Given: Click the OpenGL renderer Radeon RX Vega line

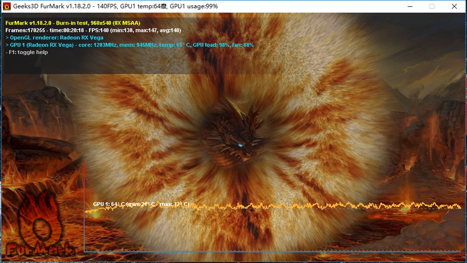Looking at the screenshot, I should click(x=54, y=37).
